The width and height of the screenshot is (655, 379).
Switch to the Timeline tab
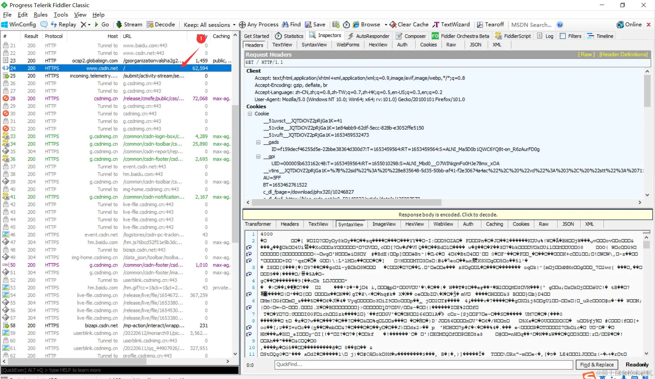click(x=600, y=36)
